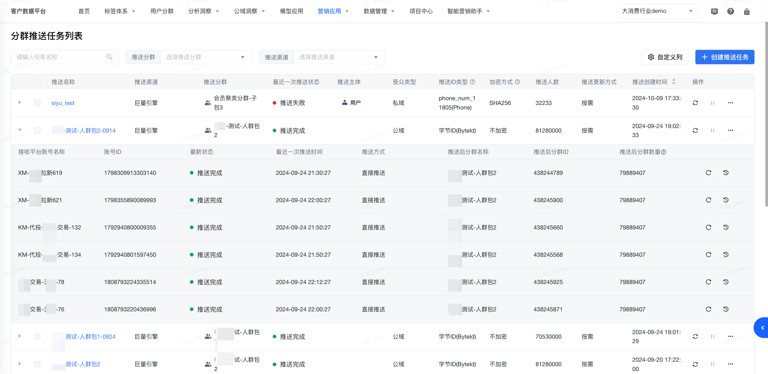768x374 pixels.
Task: Toggle the select-all header checkbox
Action: coord(37,82)
